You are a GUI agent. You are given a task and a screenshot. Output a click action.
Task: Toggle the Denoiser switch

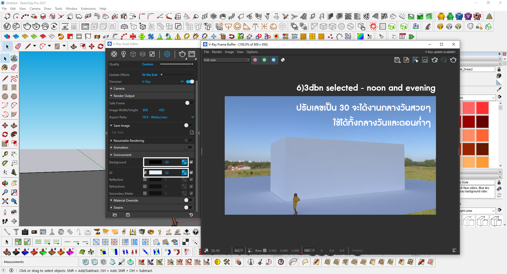click(x=190, y=82)
